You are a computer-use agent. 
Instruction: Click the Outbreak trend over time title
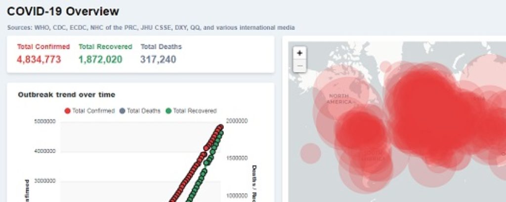pos(67,95)
